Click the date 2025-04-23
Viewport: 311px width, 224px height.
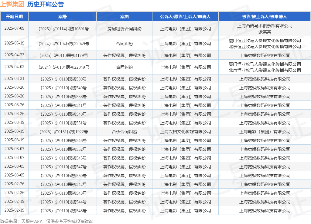click(15, 55)
